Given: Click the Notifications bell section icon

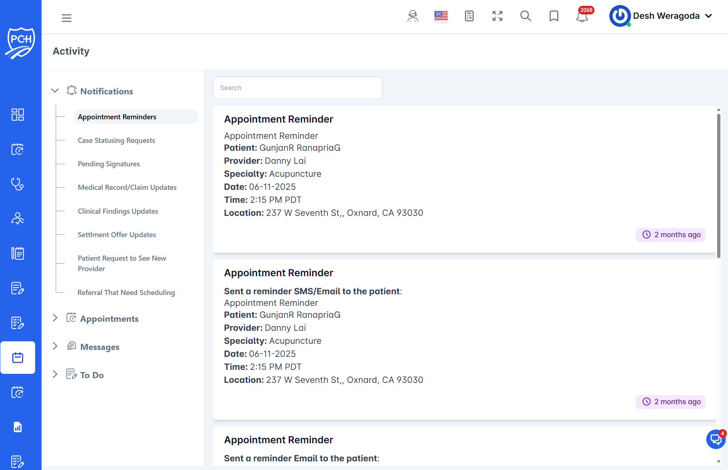Looking at the screenshot, I should coord(71,90).
